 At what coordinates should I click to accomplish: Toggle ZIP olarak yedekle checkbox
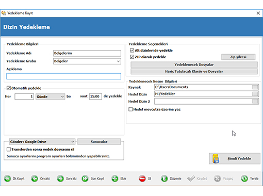tap(132, 57)
